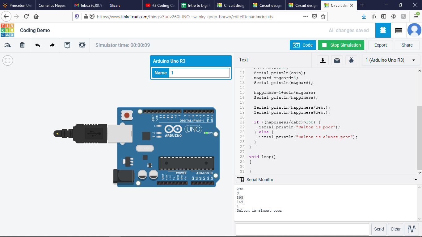Click the Share button
This screenshot has height=237, width=422.
pos(407,45)
